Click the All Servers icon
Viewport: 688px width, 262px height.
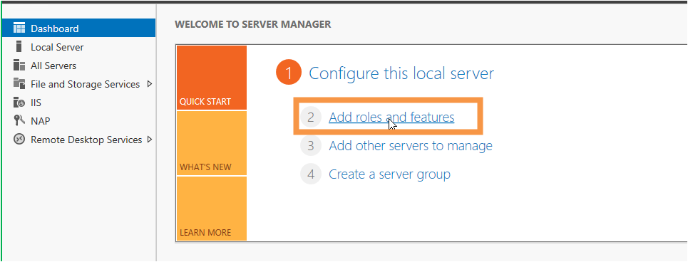tap(19, 65)
